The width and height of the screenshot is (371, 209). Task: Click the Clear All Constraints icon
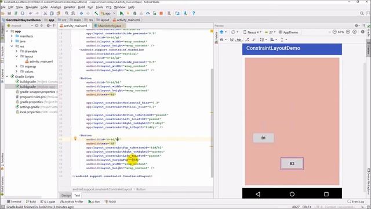(247, 39)
